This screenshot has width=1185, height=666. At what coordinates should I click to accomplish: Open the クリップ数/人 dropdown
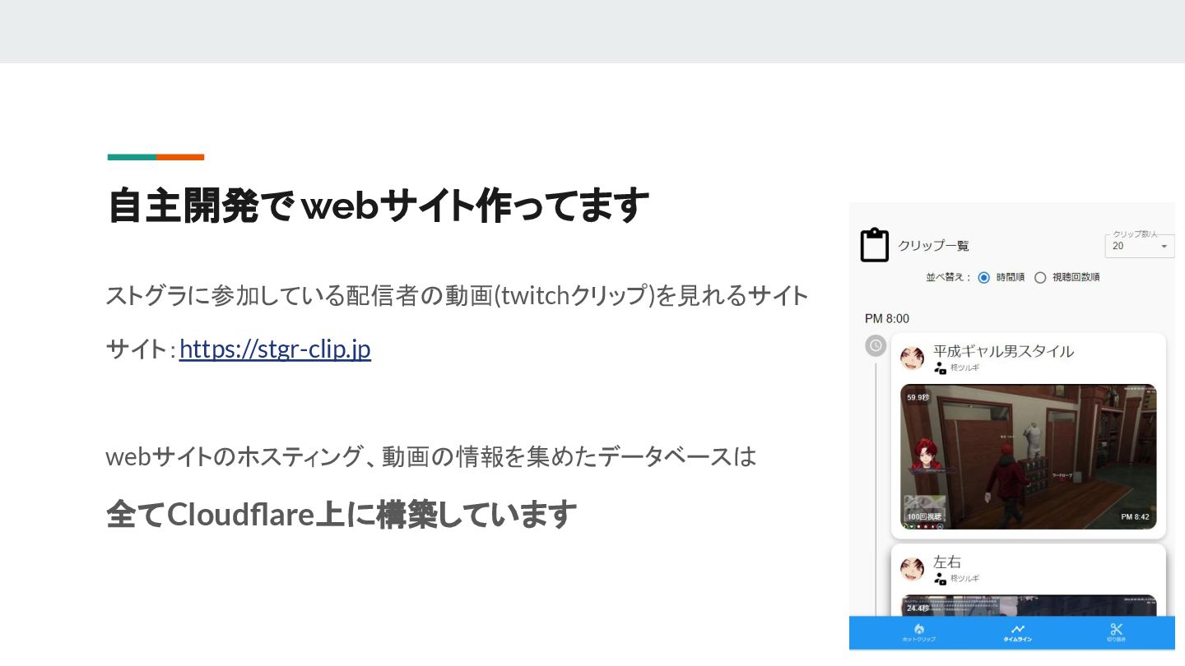point(1140,246)
